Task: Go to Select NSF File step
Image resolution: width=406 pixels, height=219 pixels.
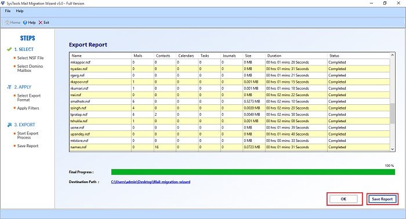Action: (30, 58)
